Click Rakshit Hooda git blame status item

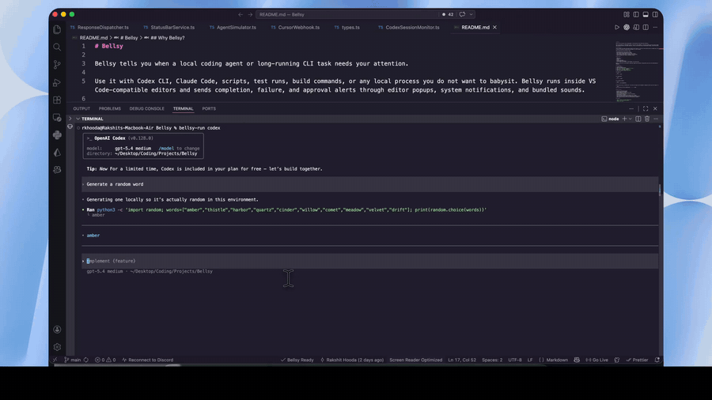[352, 360]
